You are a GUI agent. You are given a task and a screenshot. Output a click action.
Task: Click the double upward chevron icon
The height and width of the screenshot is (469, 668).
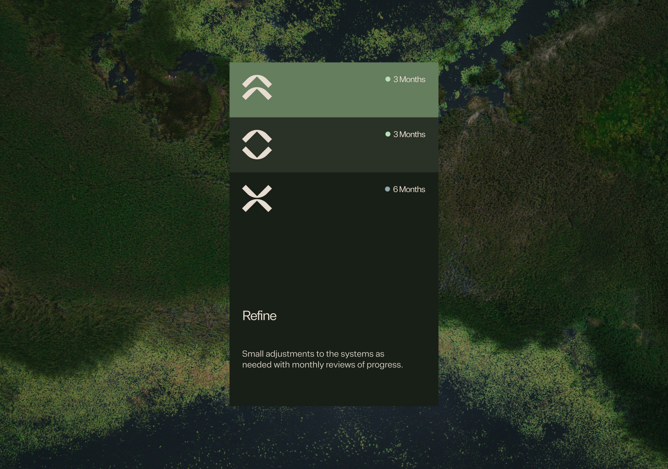point(257,87)
